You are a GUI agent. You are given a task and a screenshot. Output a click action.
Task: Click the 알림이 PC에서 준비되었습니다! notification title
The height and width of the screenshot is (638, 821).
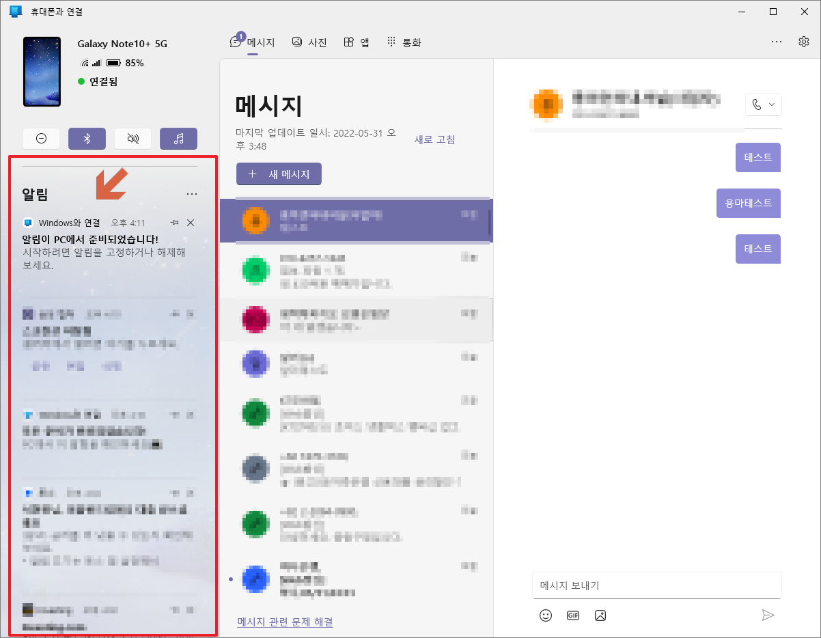90,239
